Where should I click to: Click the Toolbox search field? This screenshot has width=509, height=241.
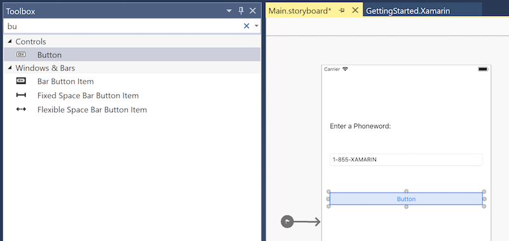[123, 26]
